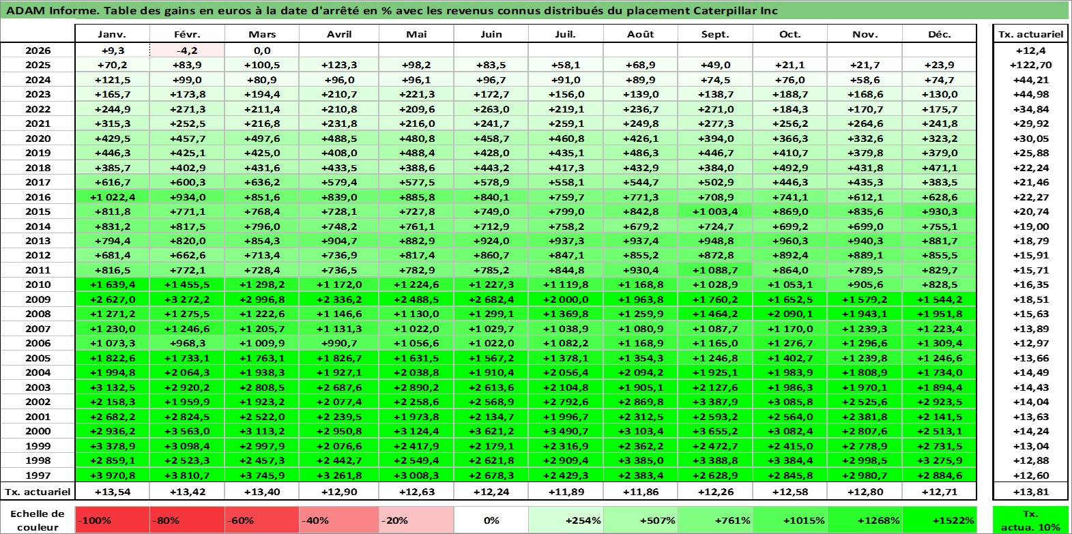Click the 'Tx. actuariel' bottom row label
Image resolution: width=1072 pixels, height=534 pixels.
[38, 492]
